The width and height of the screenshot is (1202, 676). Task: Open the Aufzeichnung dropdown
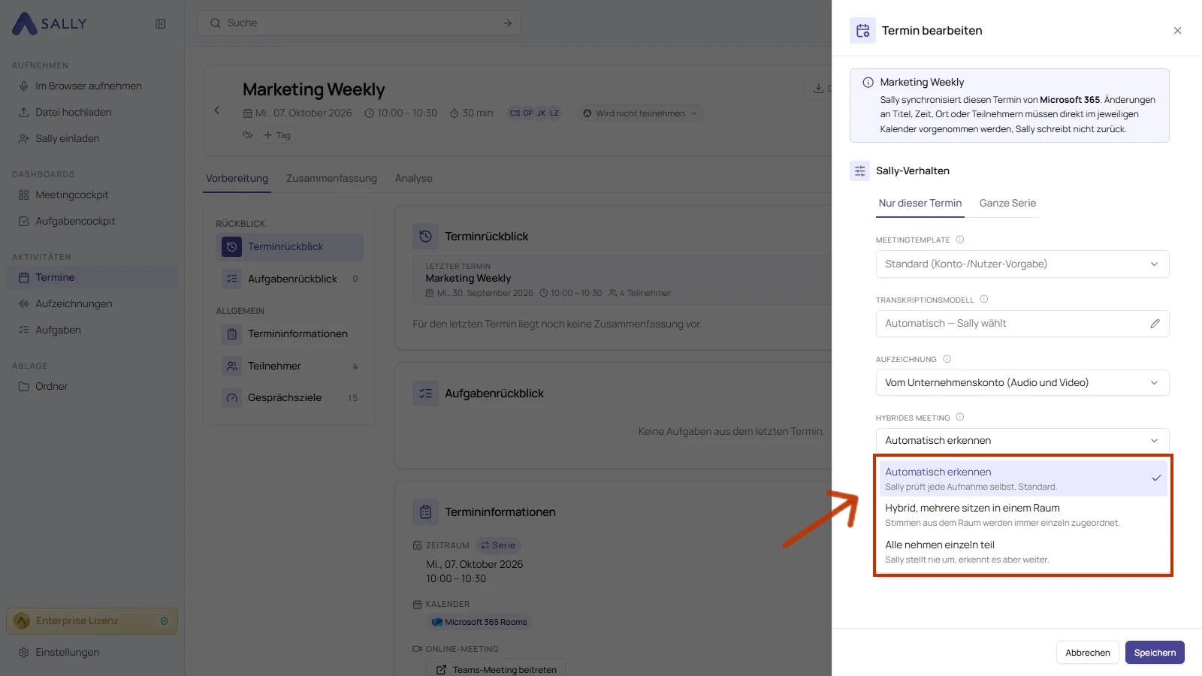(x=1022, y=383)
